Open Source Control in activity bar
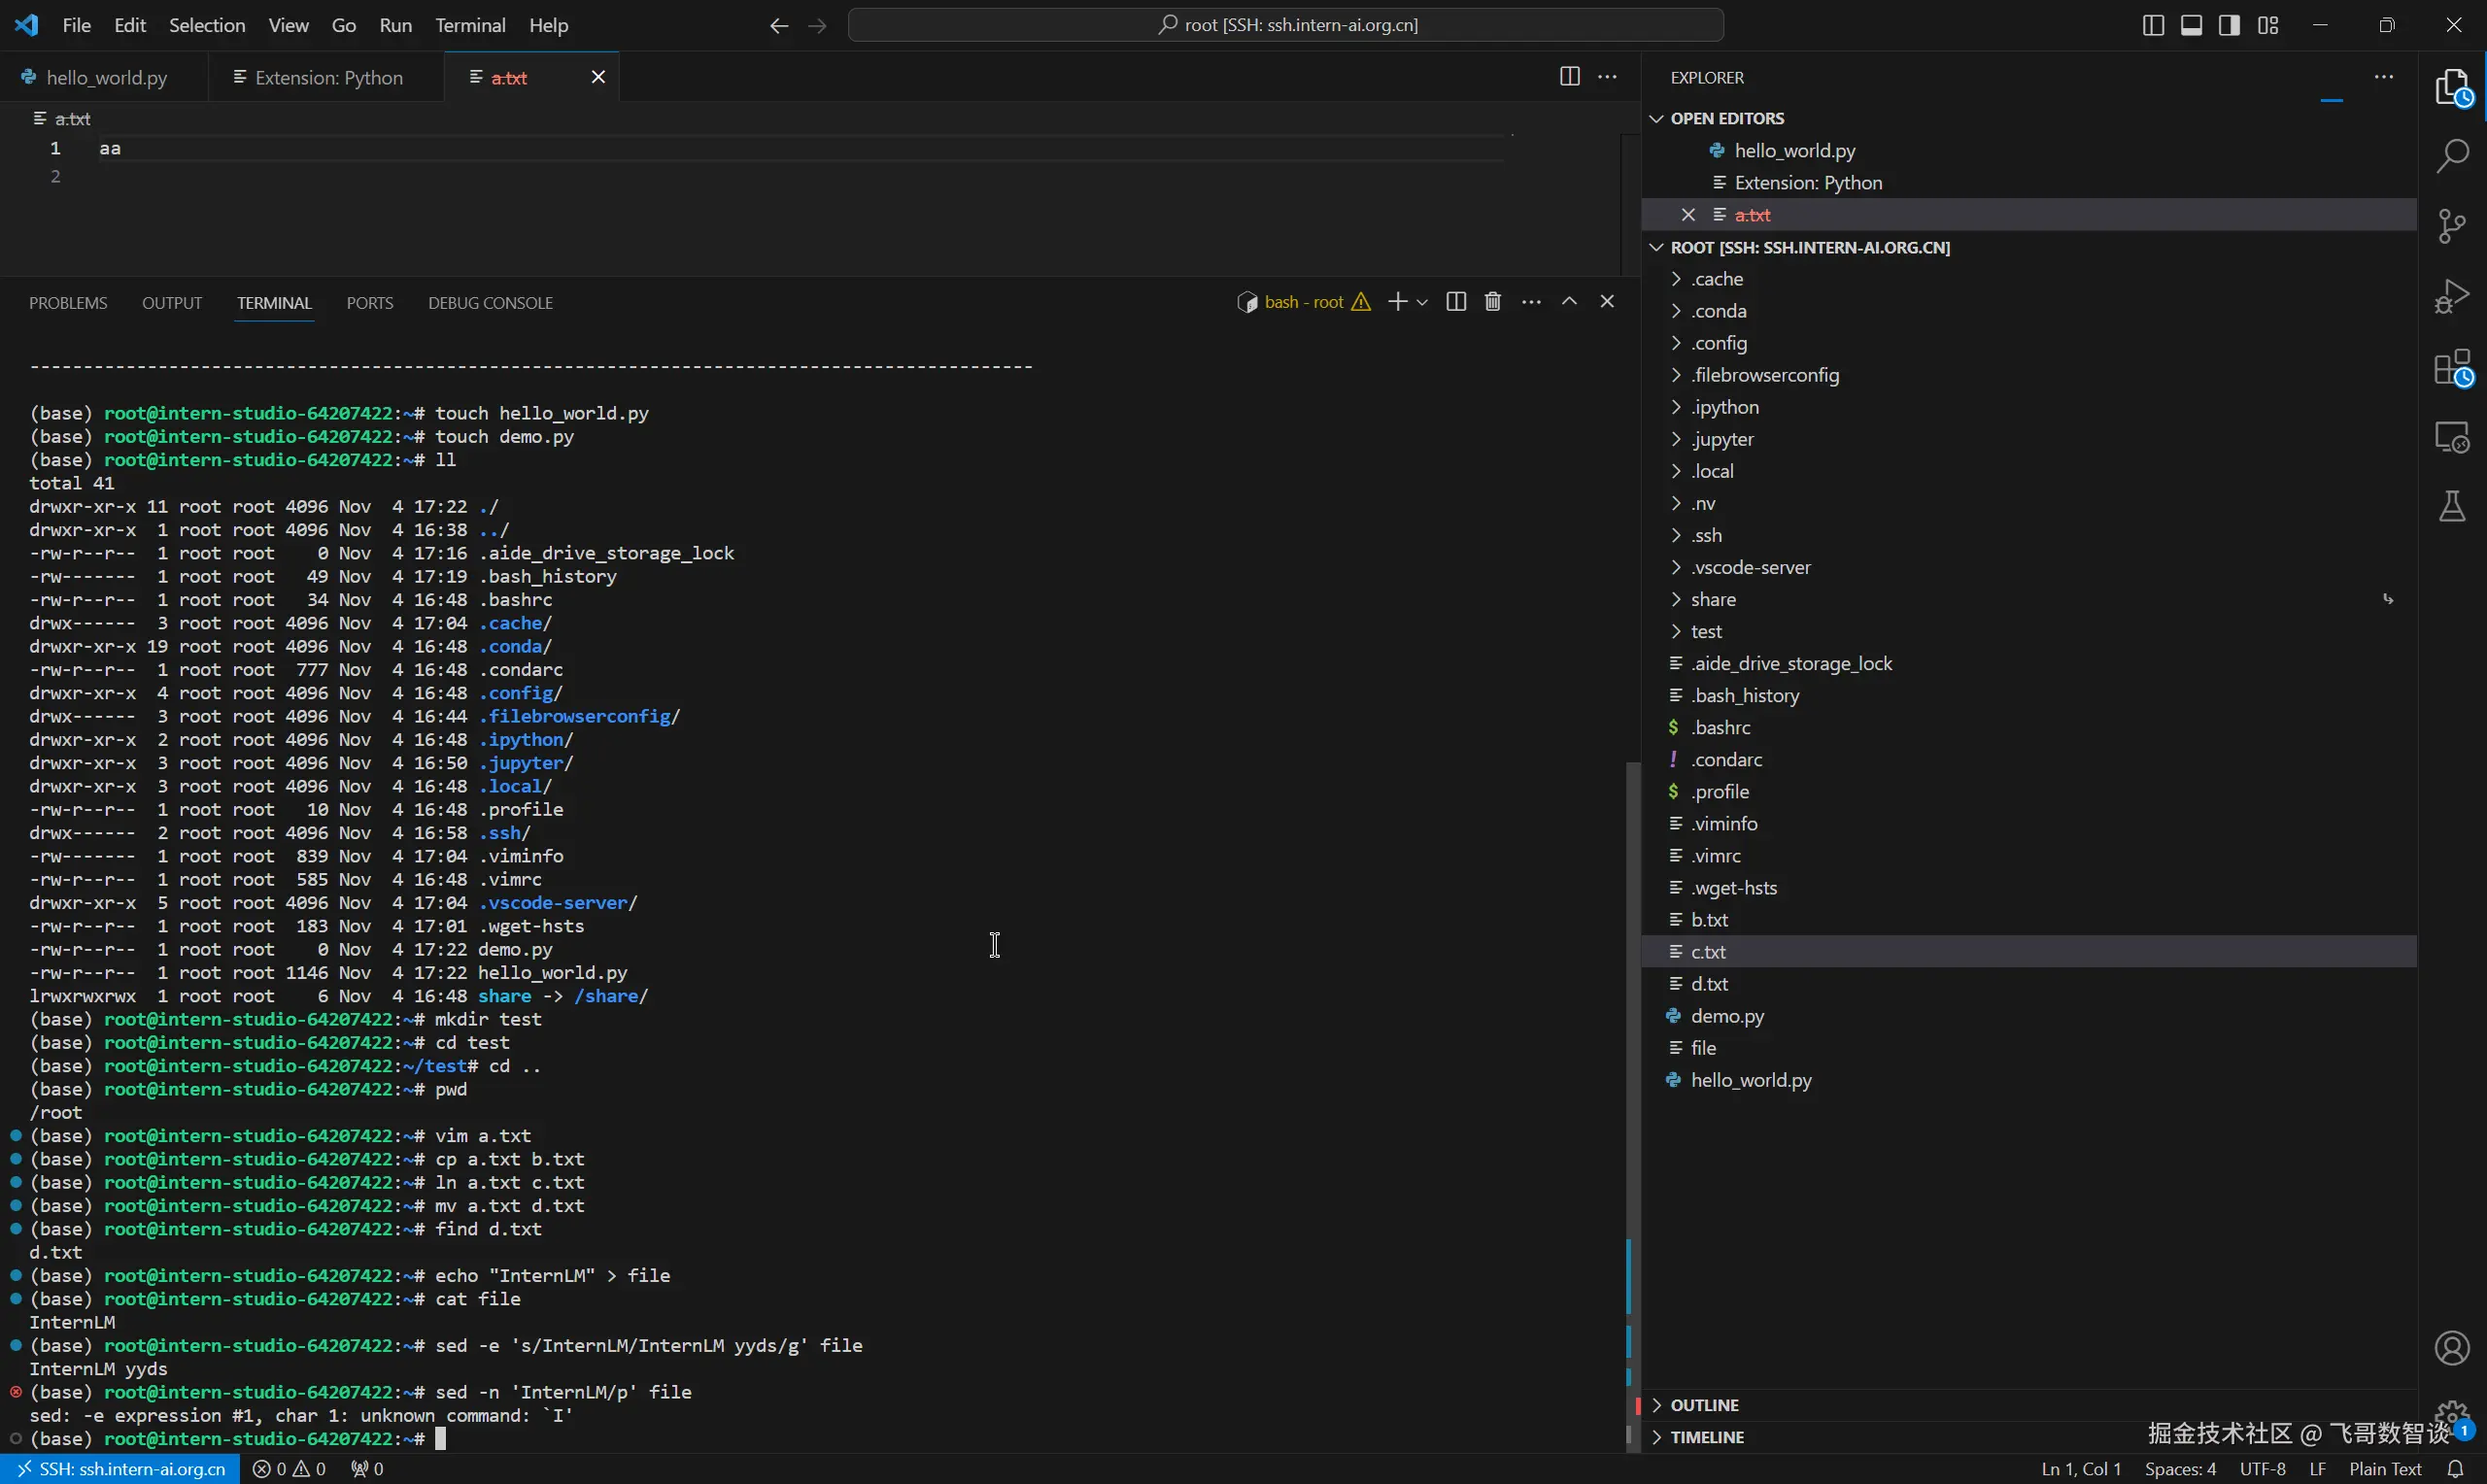Viewport: 2487px width, 1484px height. click(2452, 226)
